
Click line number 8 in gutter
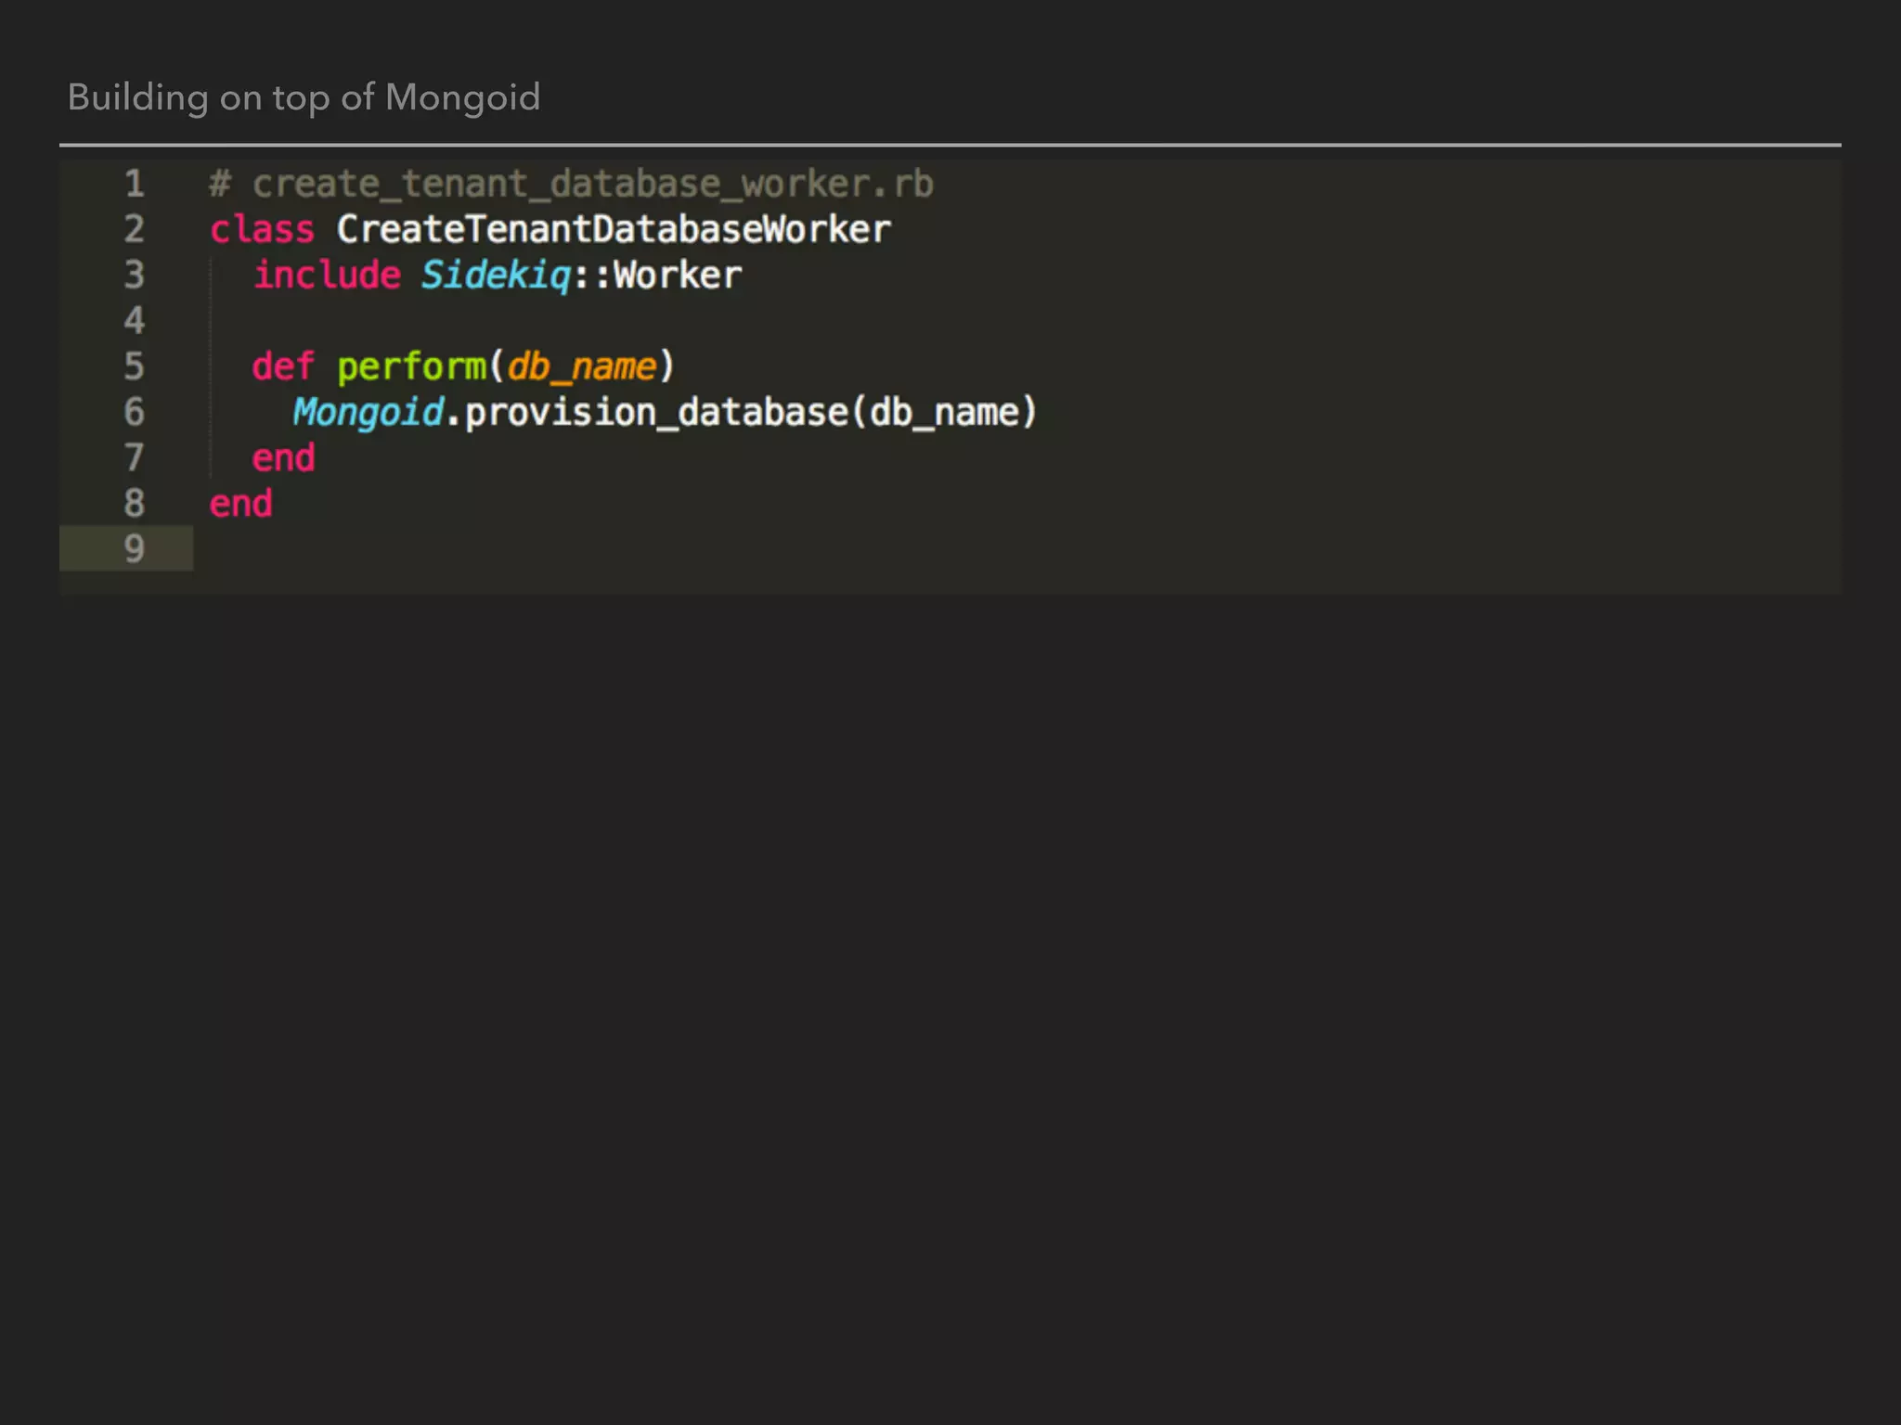pyautogui.click(x=135, y=504)
